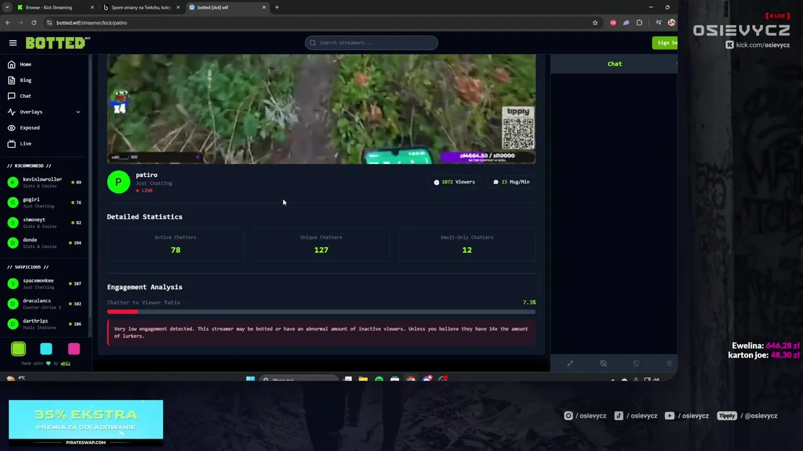This screenshot has height=451, width=803.
Task: Open File Explorer from the taskbar
Action: pos(363,379)
